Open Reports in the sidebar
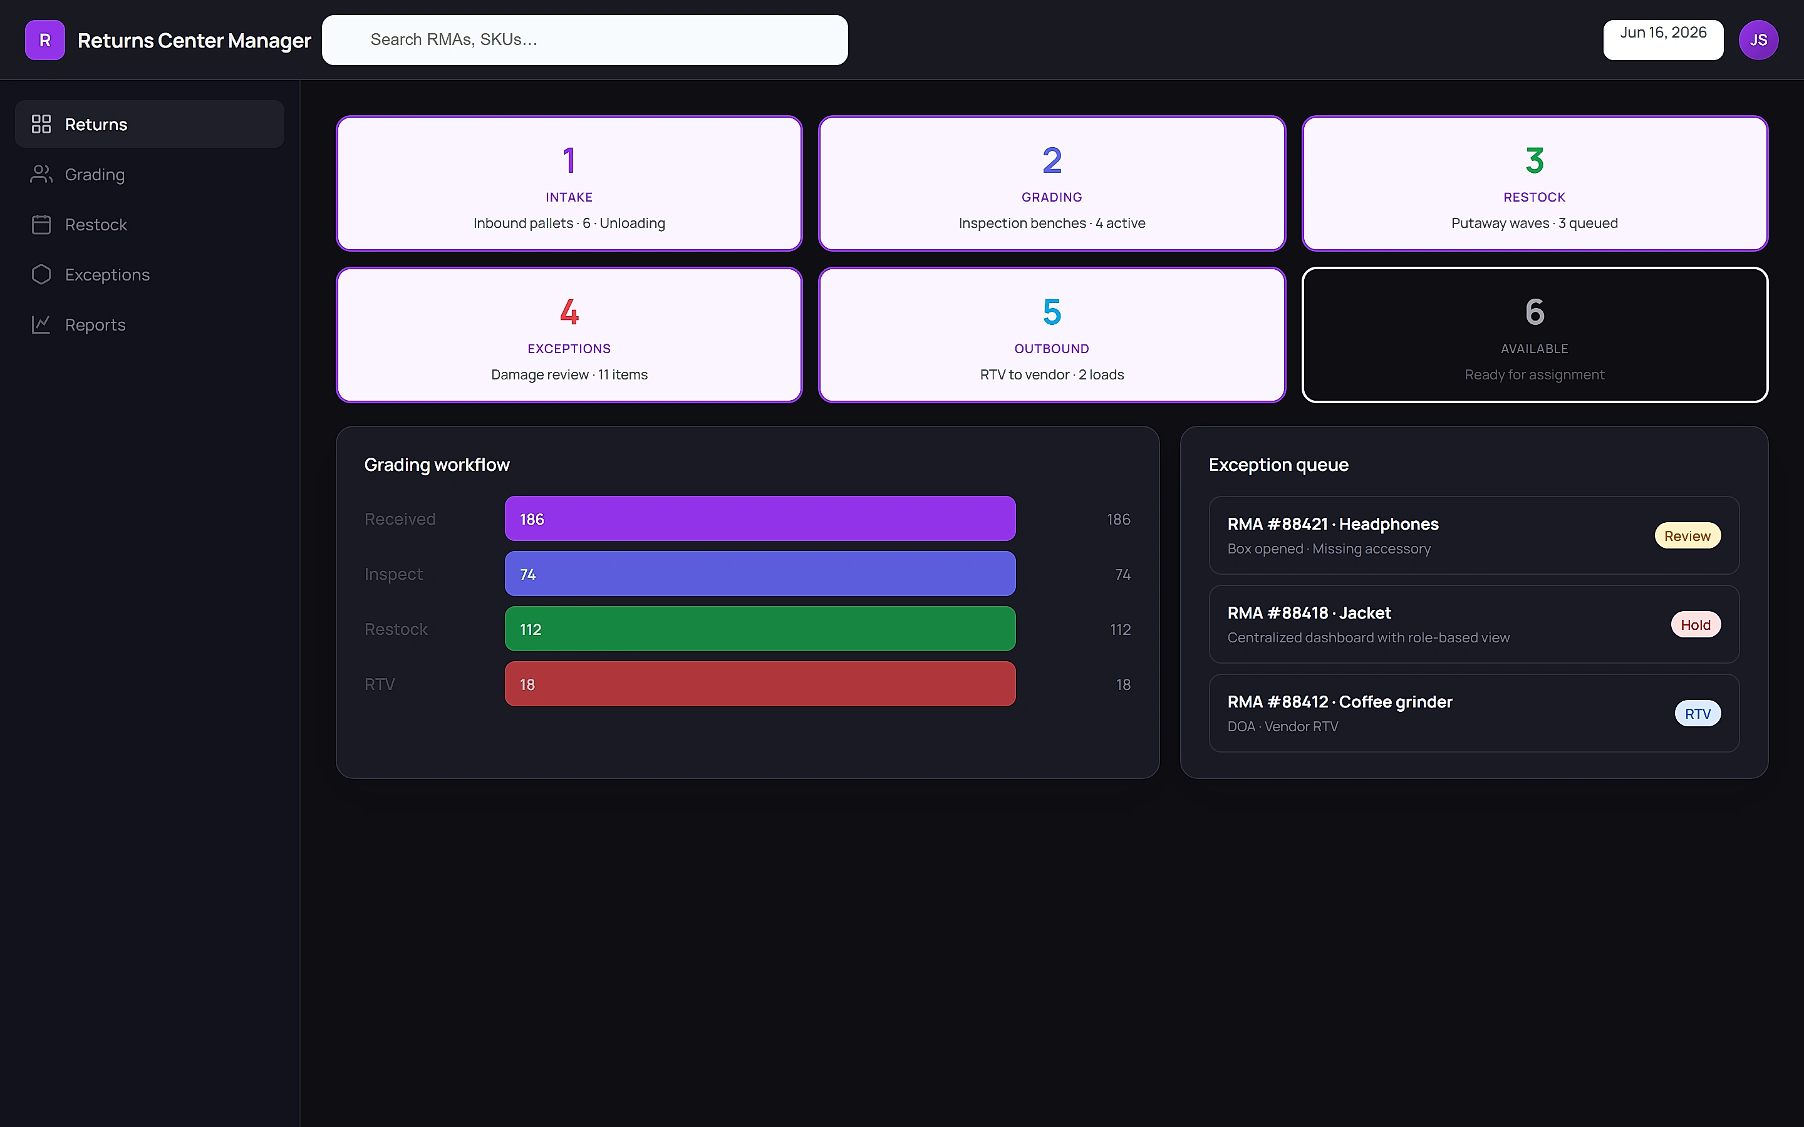This screenshot has width=1804, height=1127. pyautogui.click(x=149, y=324)
